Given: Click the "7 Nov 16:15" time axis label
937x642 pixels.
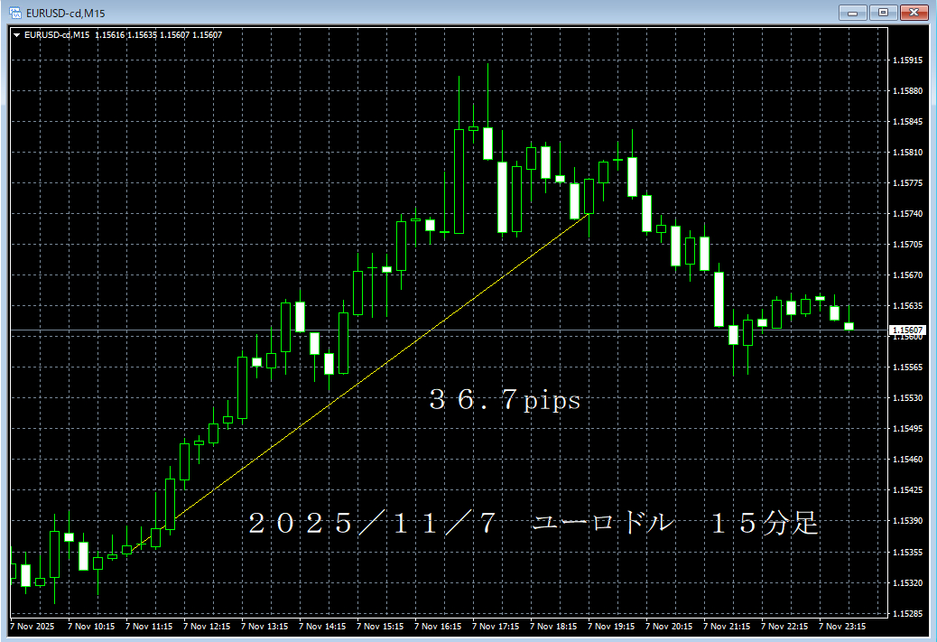Looking at the screenshot, I should coord(438,626).
